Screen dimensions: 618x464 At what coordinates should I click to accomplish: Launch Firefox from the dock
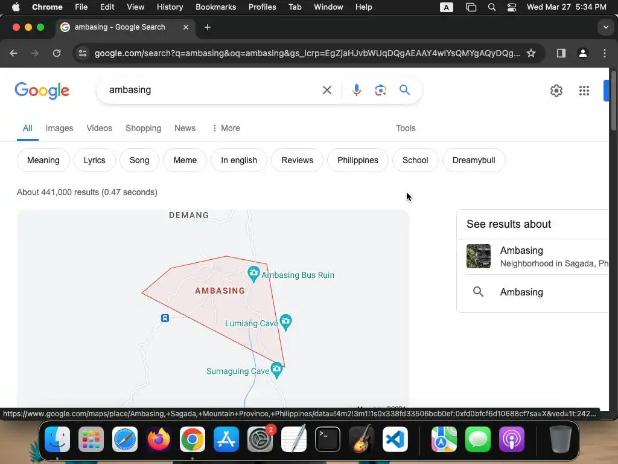[x=159, y=439]
